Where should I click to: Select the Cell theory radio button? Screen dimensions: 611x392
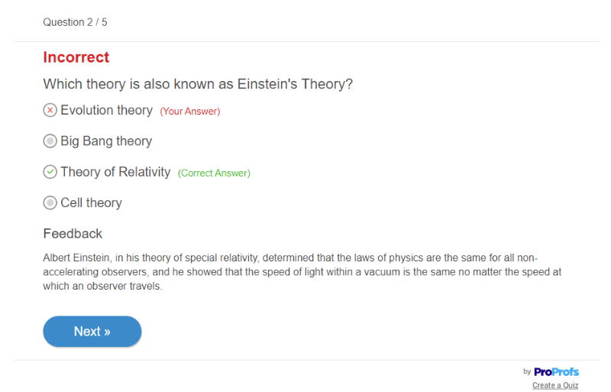[x=50, y=203]
